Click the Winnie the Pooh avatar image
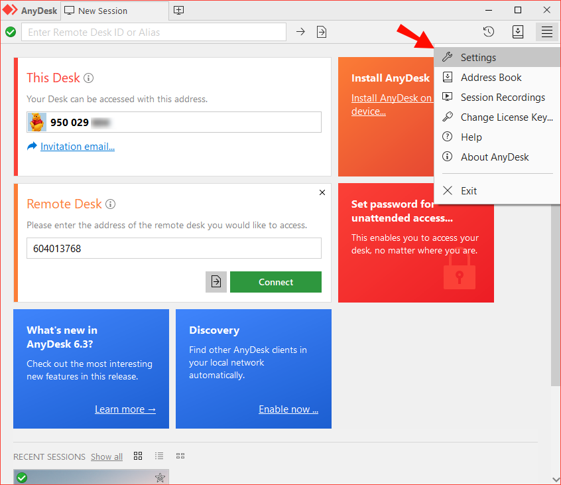The width and height of the screenshot is (561, 485). (x=37, y=122)
